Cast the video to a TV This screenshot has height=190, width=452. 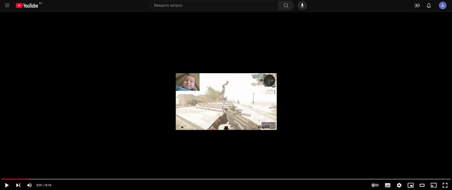click(434, 185)
